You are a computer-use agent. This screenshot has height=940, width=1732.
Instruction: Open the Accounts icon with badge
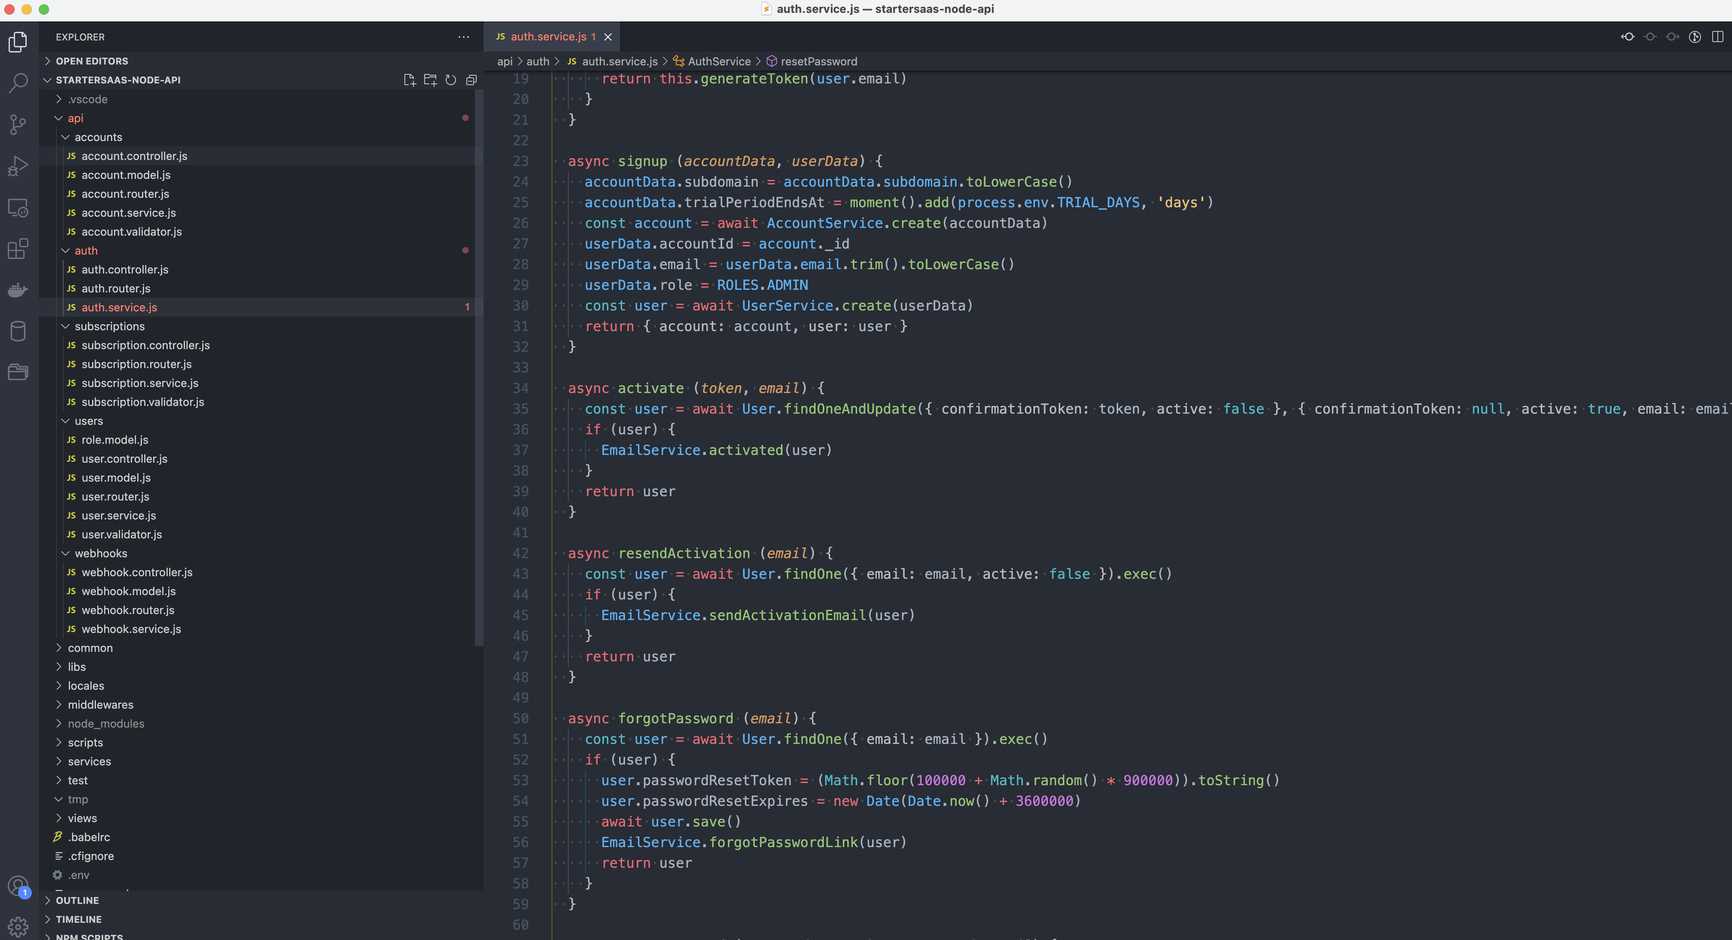coord(18,886)
